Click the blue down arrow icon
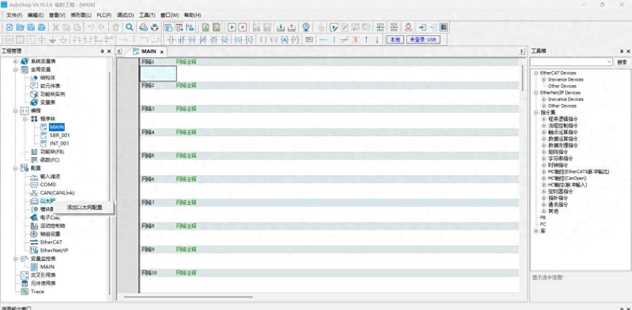Screen dimensions: 632x310 [x=377, y=40]
